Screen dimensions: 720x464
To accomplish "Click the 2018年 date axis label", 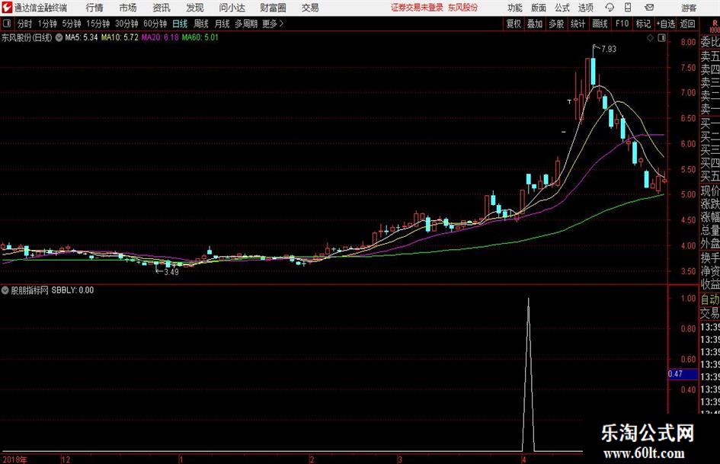I will point(14,459).
